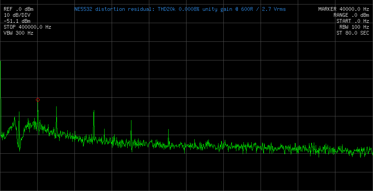
Task: Click the 10 dB/DIV scale label
Action: [17, 15]
